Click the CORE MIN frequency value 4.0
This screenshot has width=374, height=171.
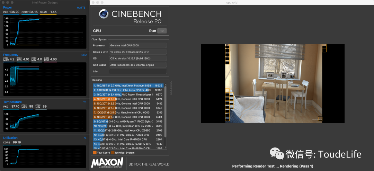tap(39, 59)
